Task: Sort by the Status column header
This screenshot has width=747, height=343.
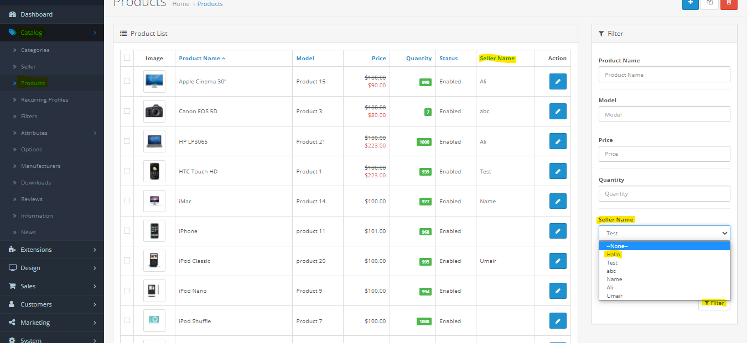Action: (x=449, y=59)
